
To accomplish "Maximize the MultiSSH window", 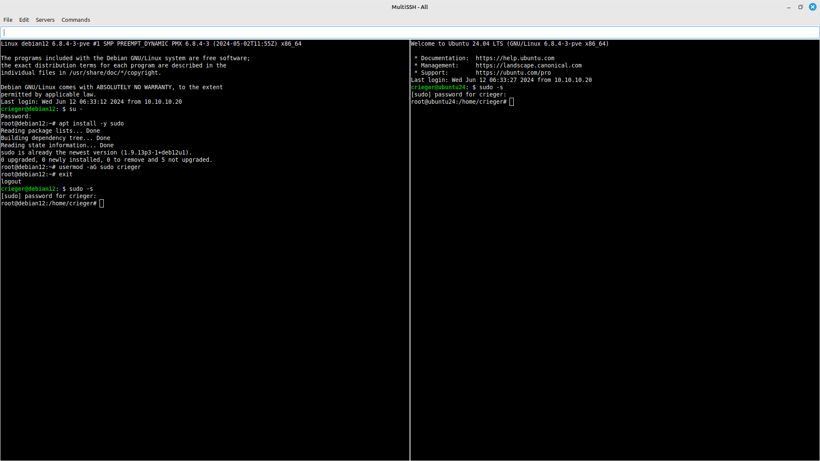I will [x=800, y=7].
